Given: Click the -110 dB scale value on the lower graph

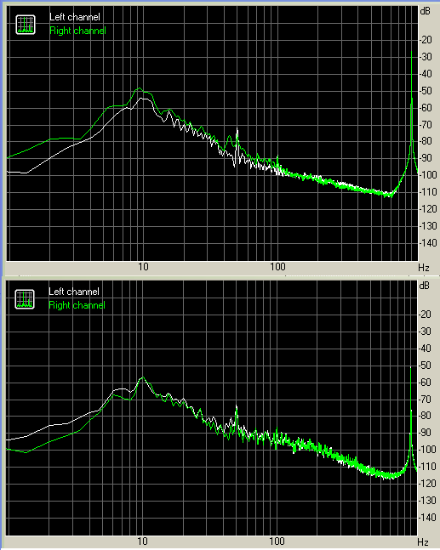Looking at the screenshot, I should (x=427, y=467).
